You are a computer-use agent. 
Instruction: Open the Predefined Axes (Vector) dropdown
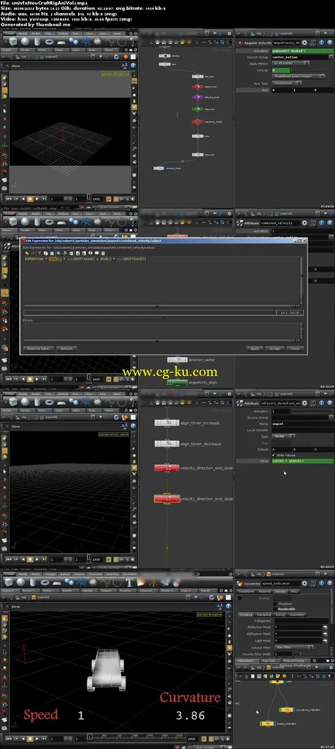298,77
